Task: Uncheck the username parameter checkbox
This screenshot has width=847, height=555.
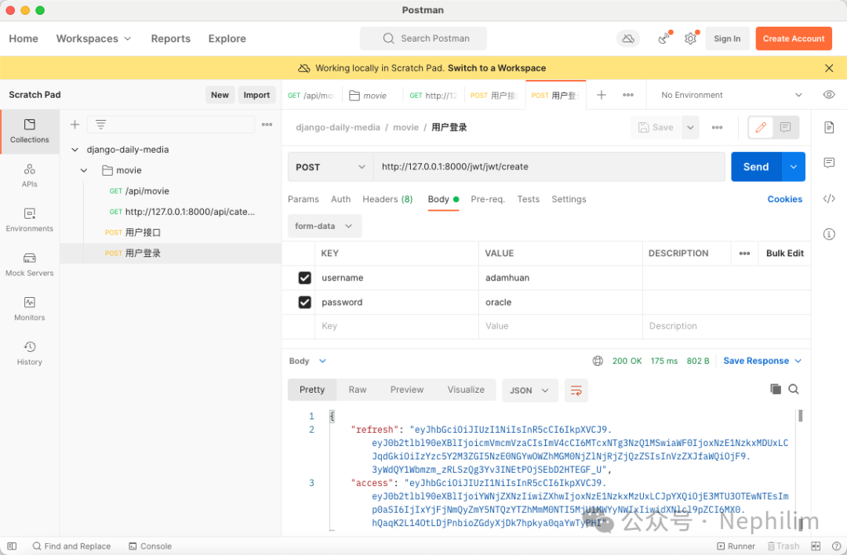Action: [x=304, y=277]
